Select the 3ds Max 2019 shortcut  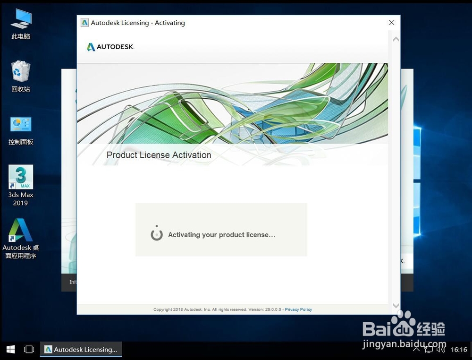pos(20,185)
